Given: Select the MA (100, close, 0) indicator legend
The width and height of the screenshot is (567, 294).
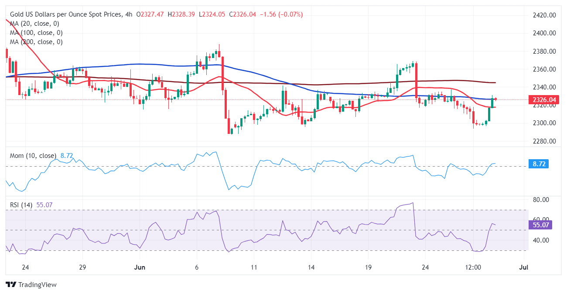Looking at the screenshot, I should tap(36, 33).
